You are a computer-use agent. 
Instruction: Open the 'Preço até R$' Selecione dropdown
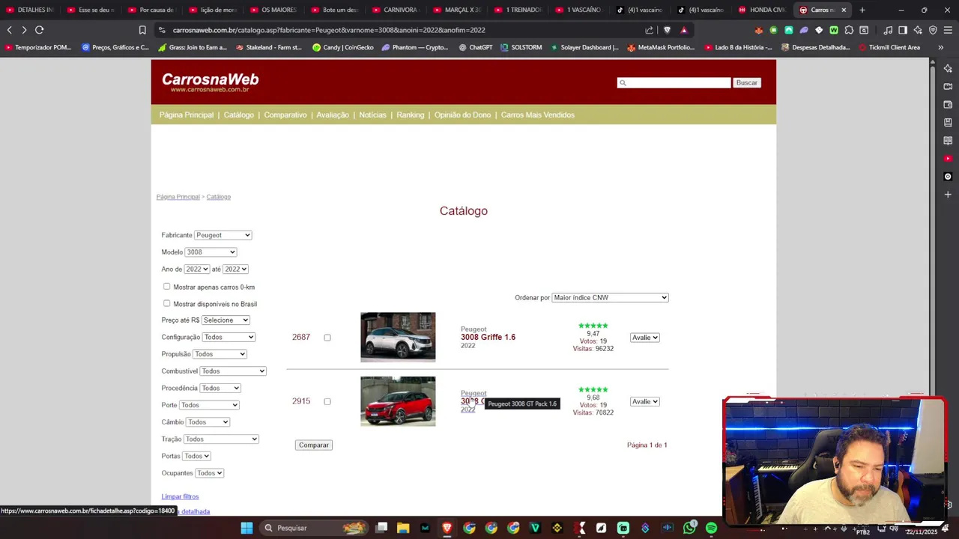[226, 320]
